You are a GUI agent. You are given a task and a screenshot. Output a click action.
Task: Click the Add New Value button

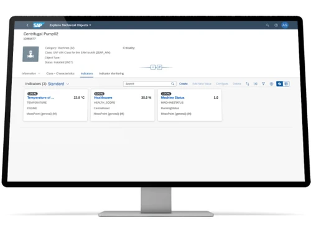[x=202, y=84]
